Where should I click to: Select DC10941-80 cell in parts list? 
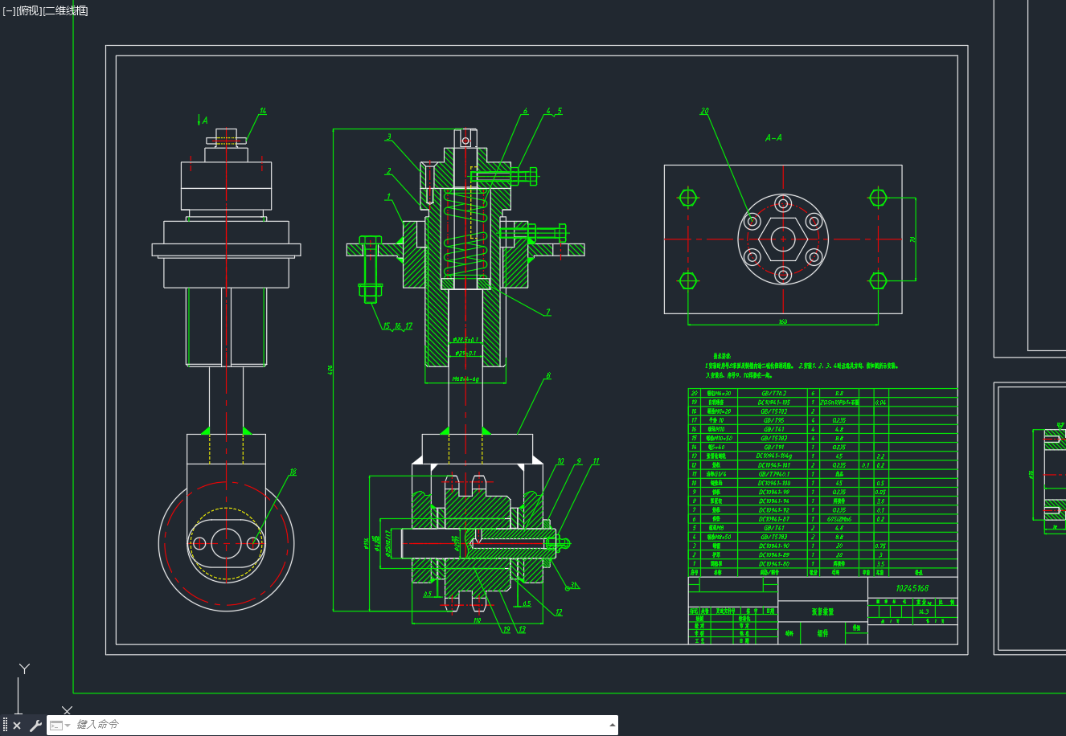tap(774, 564)
